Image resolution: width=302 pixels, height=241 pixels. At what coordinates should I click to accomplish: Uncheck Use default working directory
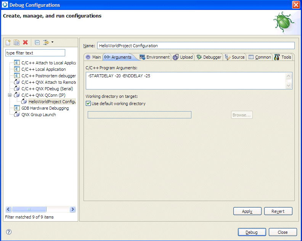coord(88,104)
